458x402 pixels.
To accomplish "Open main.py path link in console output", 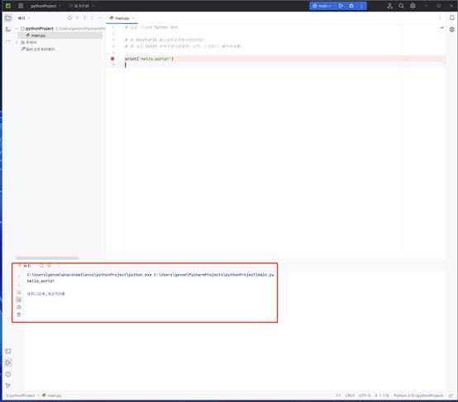I will point(214,275).
